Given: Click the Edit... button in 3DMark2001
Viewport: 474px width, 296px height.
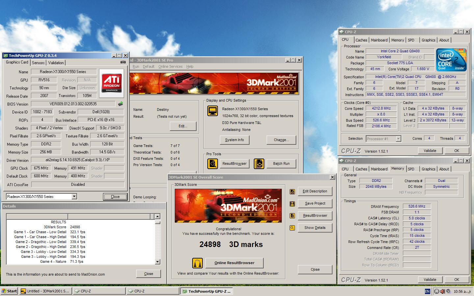Looking at the screenshot, I should pyautogui.click(x=183, y=126).
